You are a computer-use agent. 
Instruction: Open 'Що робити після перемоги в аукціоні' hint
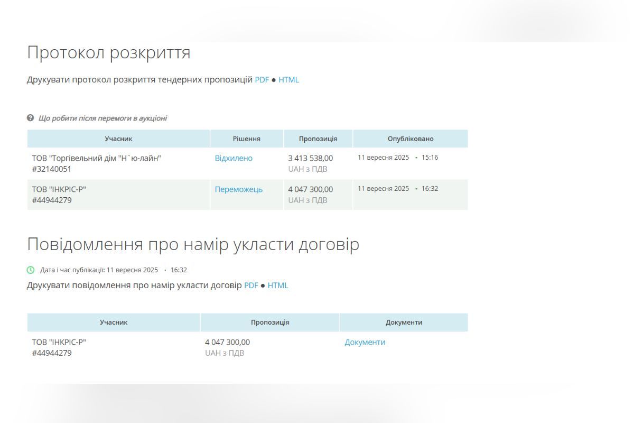point(102,118)
